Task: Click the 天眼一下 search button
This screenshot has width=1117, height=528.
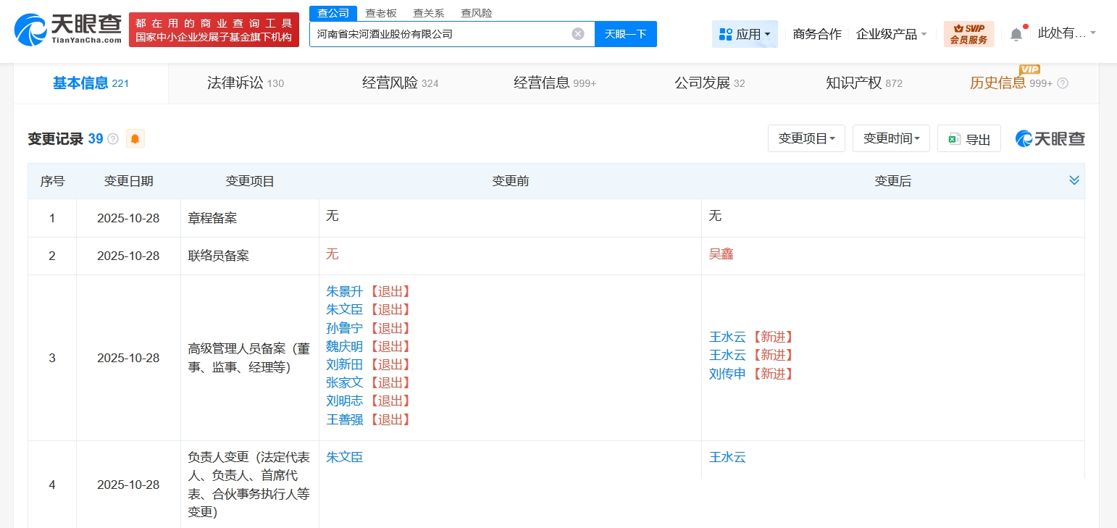Action: click(625, 33)
